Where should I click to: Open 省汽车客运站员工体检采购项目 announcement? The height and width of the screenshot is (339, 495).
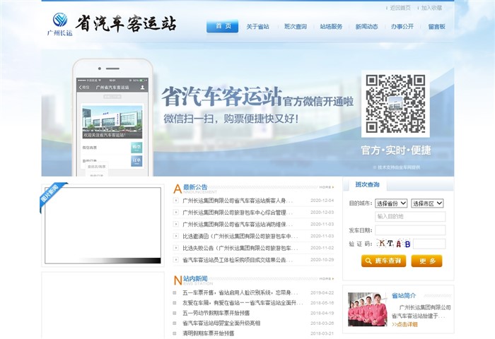tap(238, 260)
